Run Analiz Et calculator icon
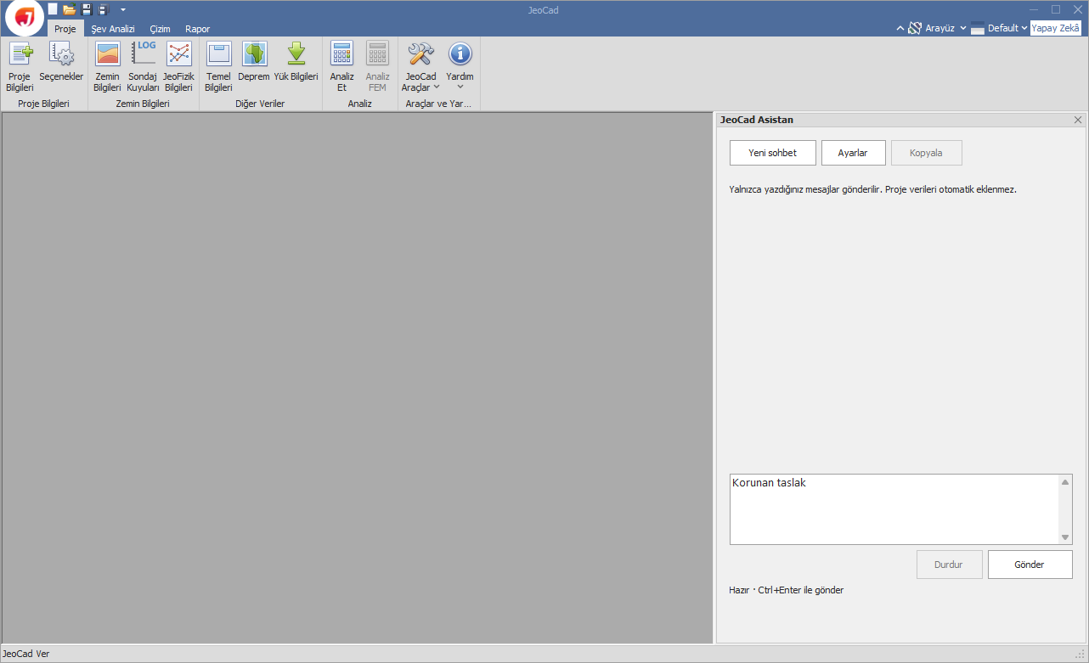The height and width of the screenshot is (663, 1089). tap(342, 66)
